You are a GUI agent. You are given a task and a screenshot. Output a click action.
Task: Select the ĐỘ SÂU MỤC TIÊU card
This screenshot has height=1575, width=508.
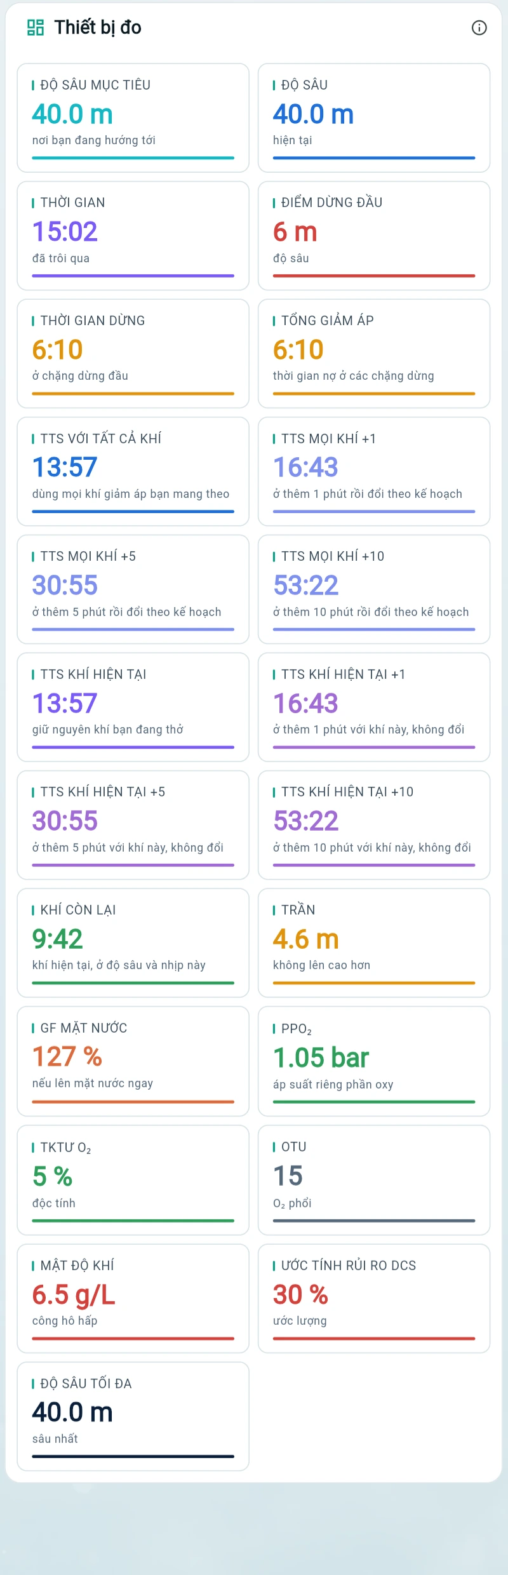click(x=133, y=117)
